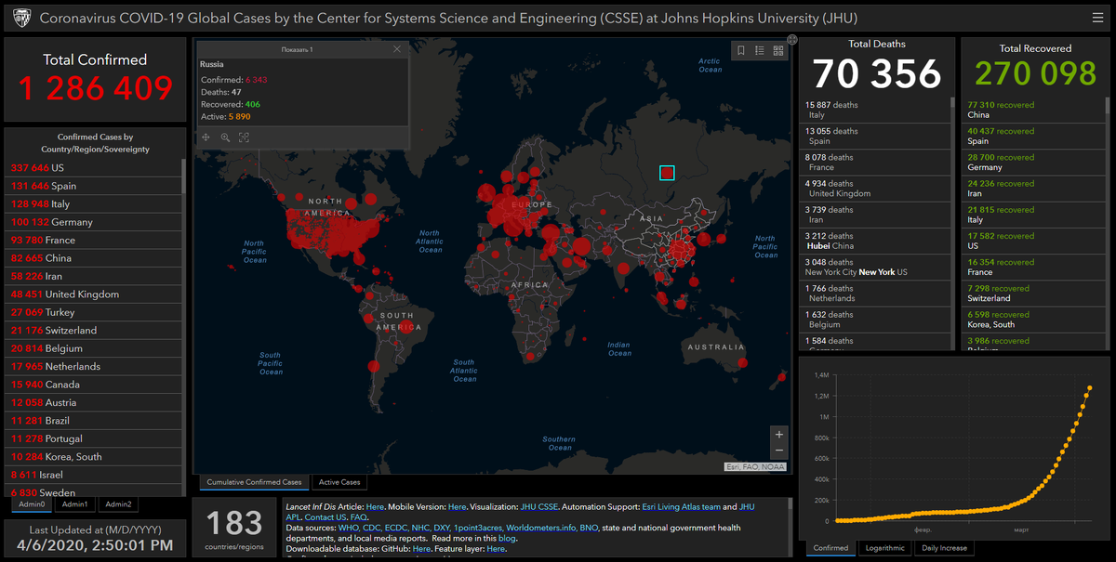1116x562 pixels.
Task: Open the FAQ link
Action: pos(359,517)
